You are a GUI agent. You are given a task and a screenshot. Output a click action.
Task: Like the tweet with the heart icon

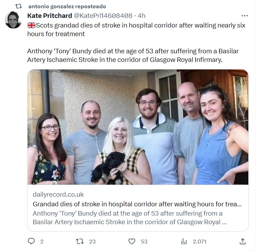(x=132, y=241)
